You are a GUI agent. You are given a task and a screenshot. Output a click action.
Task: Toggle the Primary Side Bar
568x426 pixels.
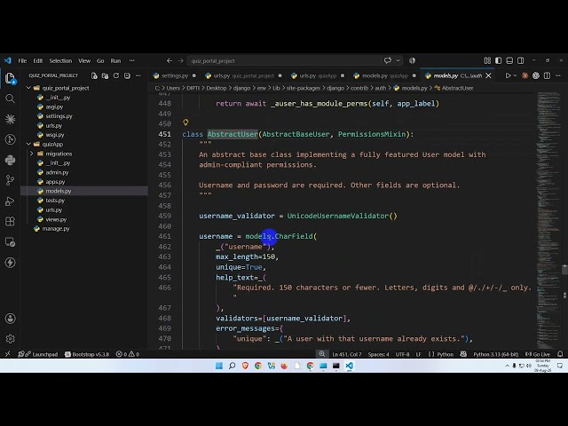(x=499, y=60)
